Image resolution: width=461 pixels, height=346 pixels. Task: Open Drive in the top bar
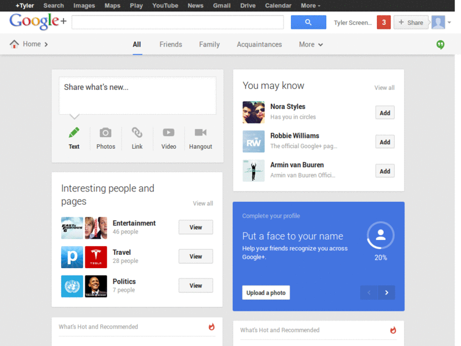(248, 6)
